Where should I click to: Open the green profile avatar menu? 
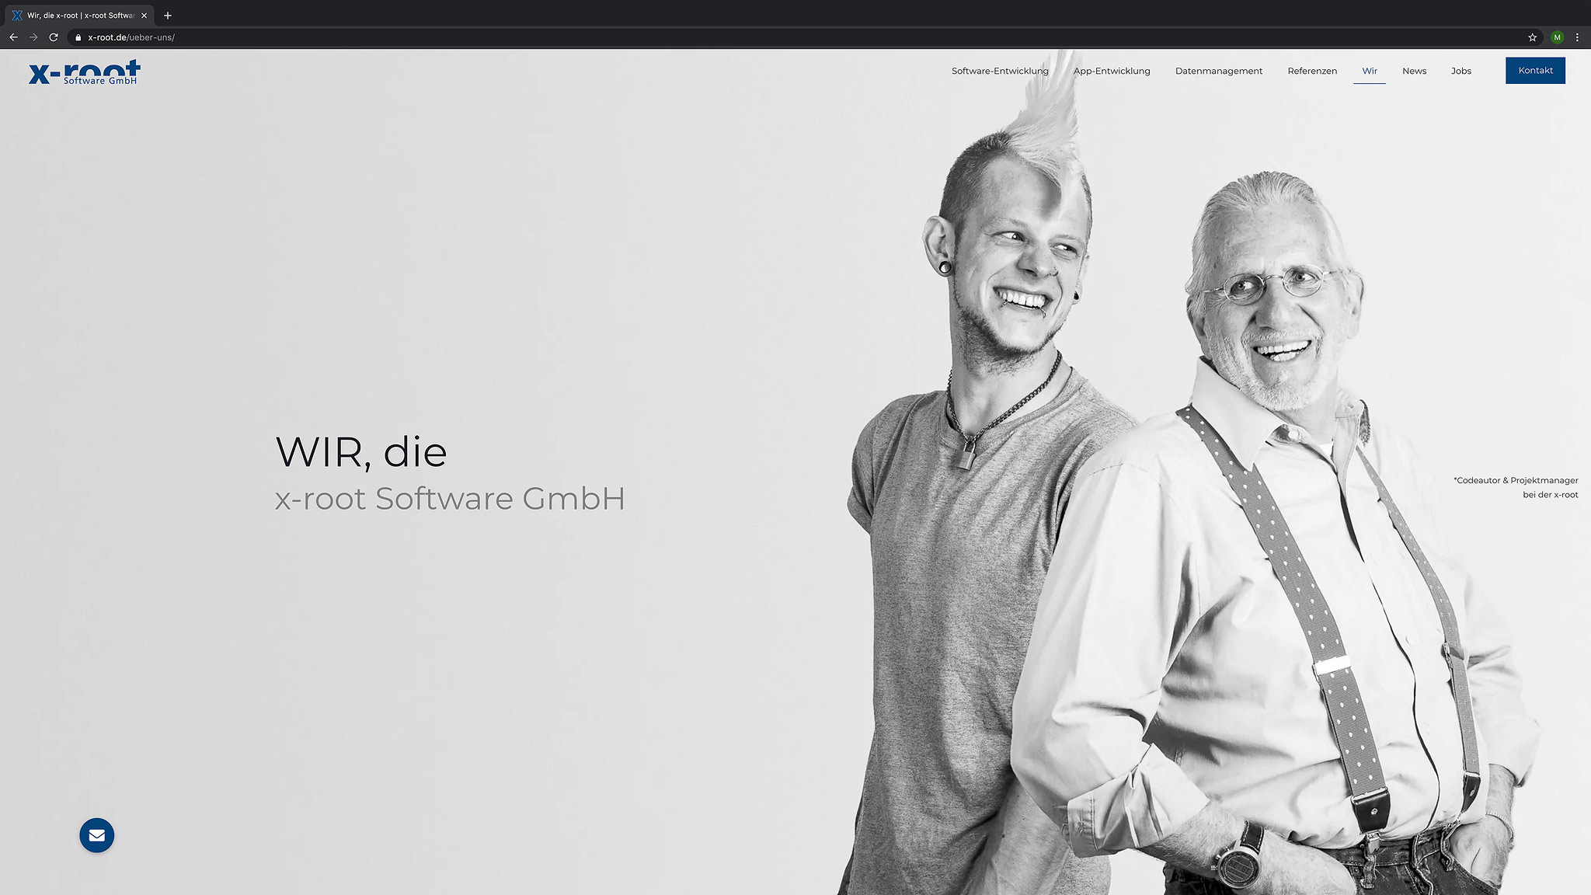pyautogui.click(x=1557, y=37)
